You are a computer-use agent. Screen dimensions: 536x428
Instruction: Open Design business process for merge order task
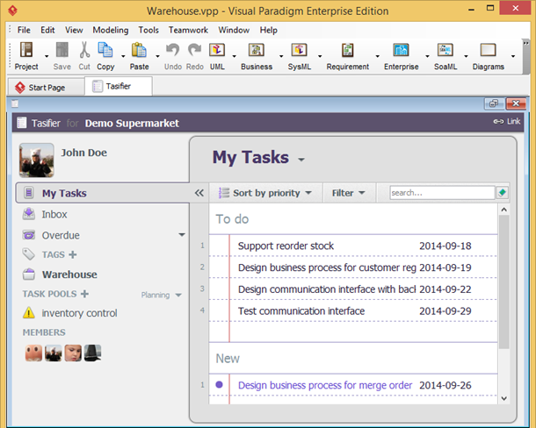pyautogui.click(x=325, y=385)
